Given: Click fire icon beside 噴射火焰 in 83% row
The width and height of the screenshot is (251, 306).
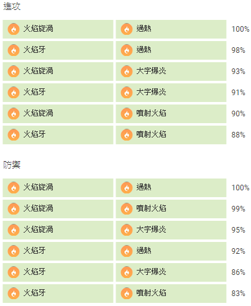Looking at the screenshot, I should point(127,294).
